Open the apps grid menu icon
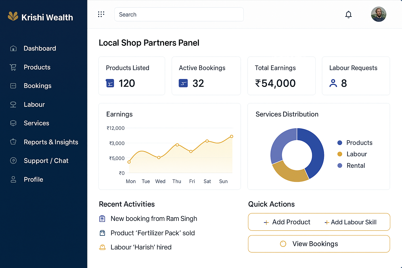 [101, 14]
